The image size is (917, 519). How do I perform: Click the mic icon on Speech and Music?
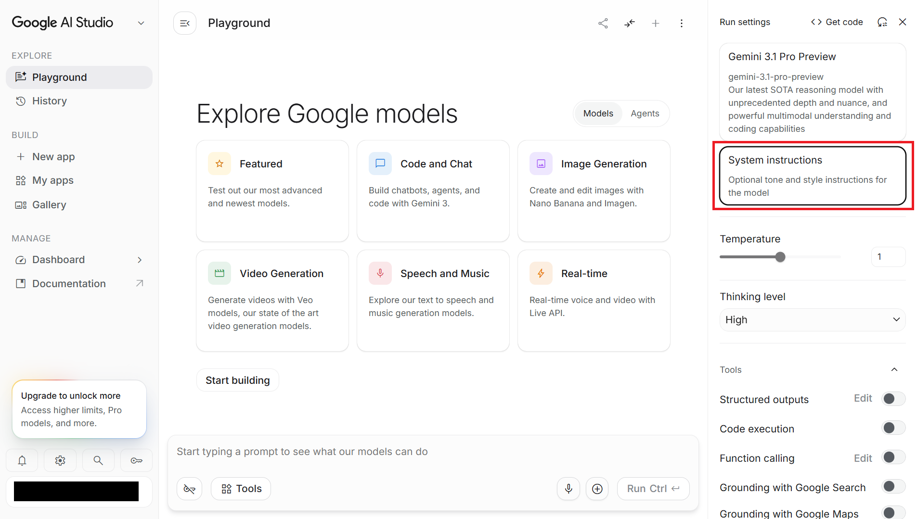tap(380, 273)
